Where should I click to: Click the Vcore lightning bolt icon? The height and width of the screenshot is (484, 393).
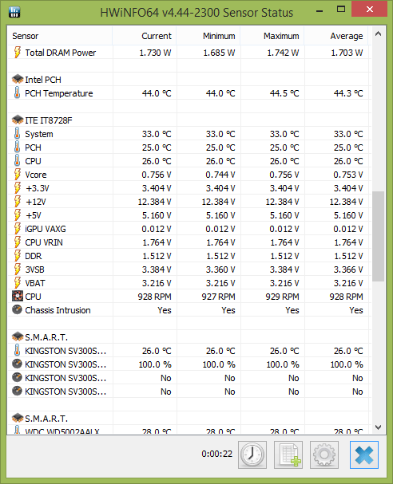coord(18,174)
